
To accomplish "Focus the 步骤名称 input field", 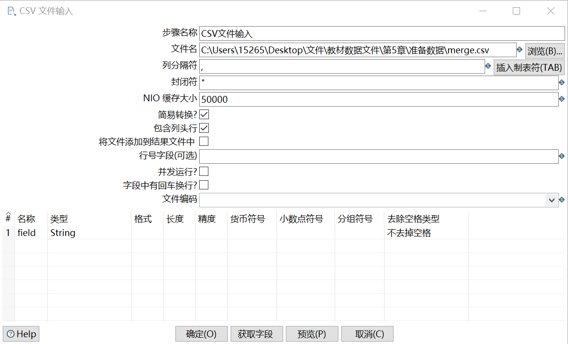I will click(x=382, y=34).
